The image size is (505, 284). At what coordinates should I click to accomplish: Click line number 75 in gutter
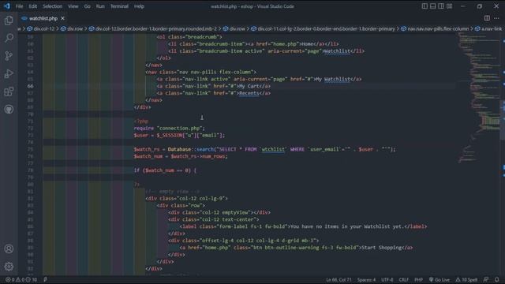30,149
